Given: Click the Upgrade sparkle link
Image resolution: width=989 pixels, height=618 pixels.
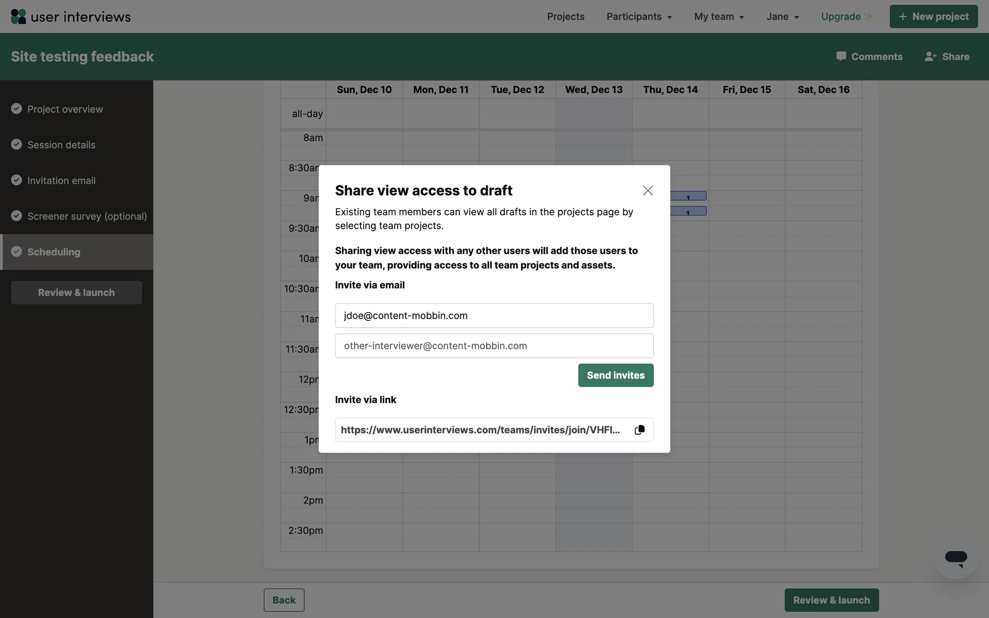Looking at the screenshot, I should pyautogui.click(x=846, y=16).
